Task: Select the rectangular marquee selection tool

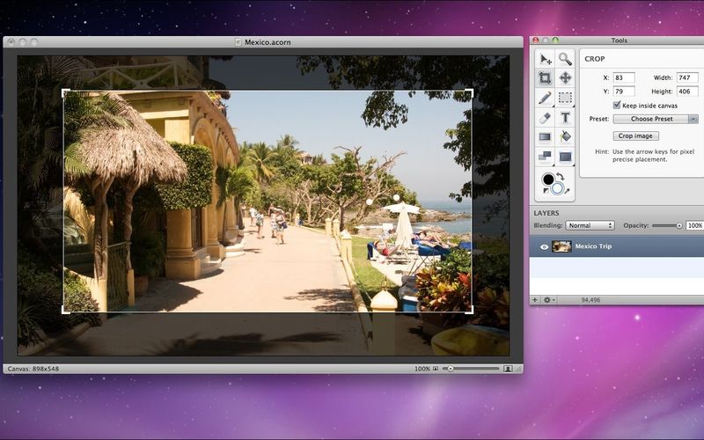Action: (x=565, y=98)
